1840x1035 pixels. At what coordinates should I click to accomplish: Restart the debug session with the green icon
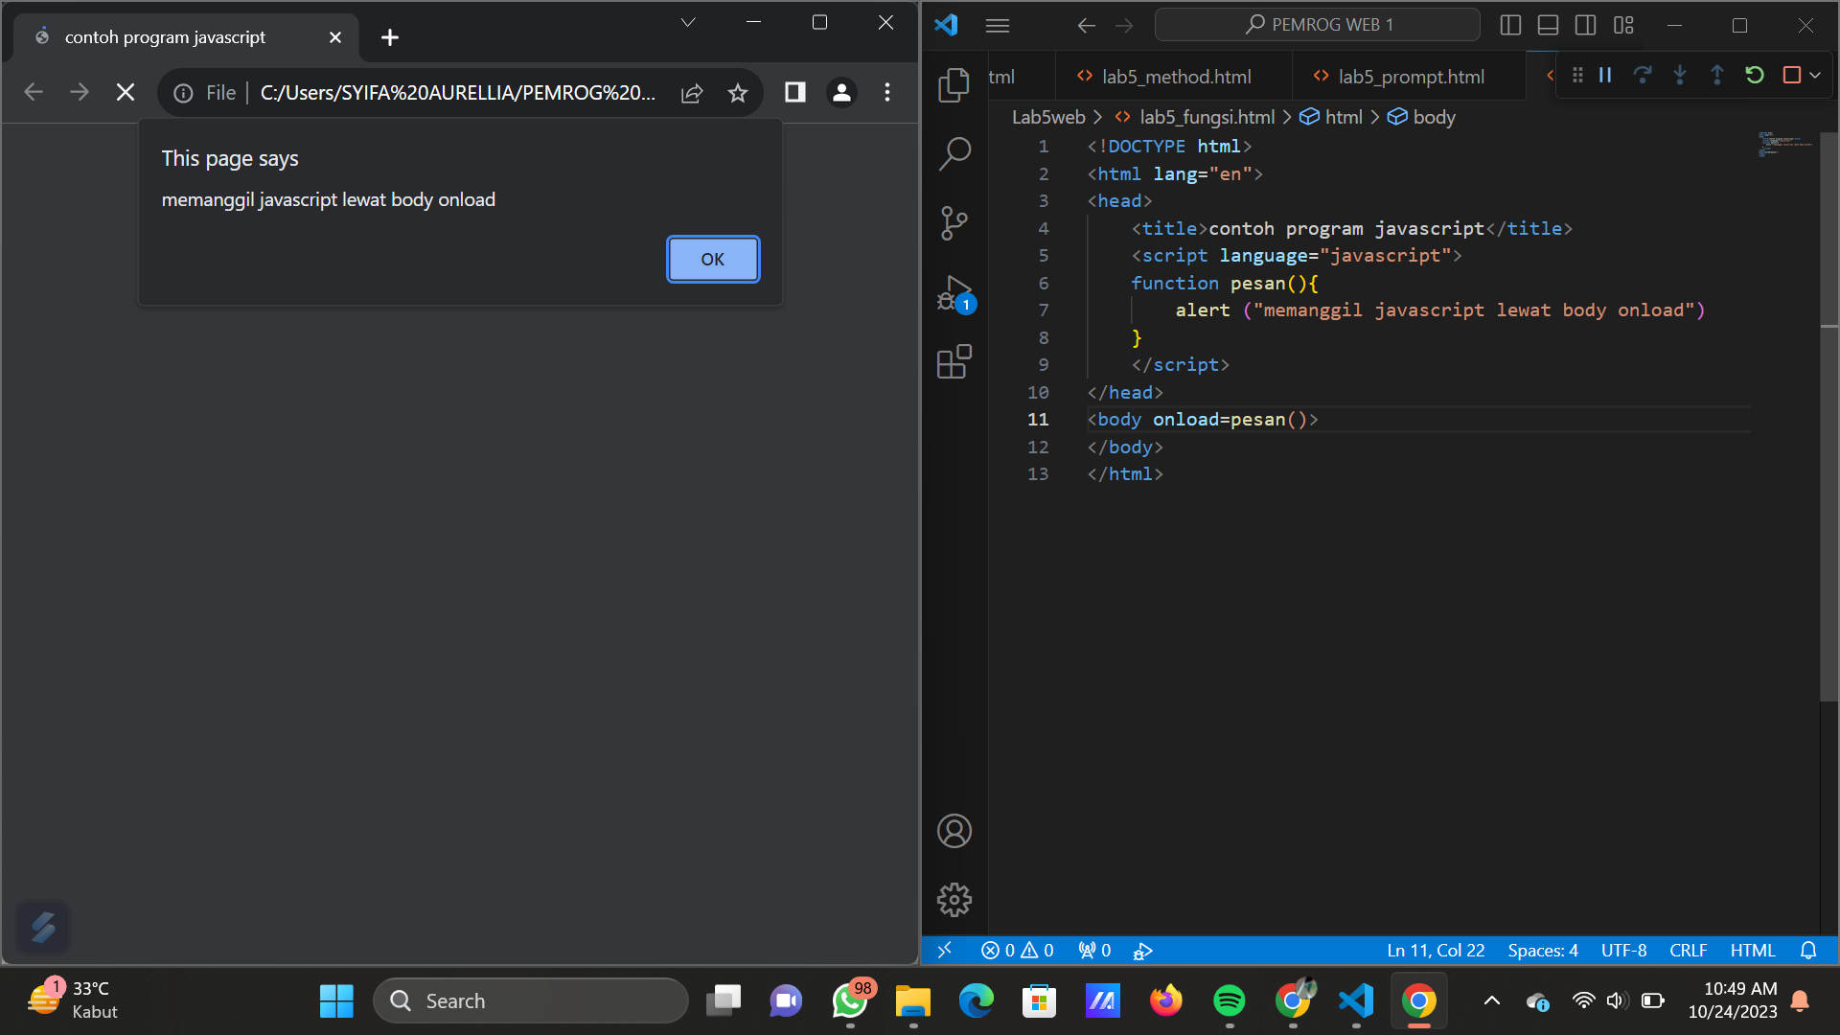click(x=1755, y=75)
